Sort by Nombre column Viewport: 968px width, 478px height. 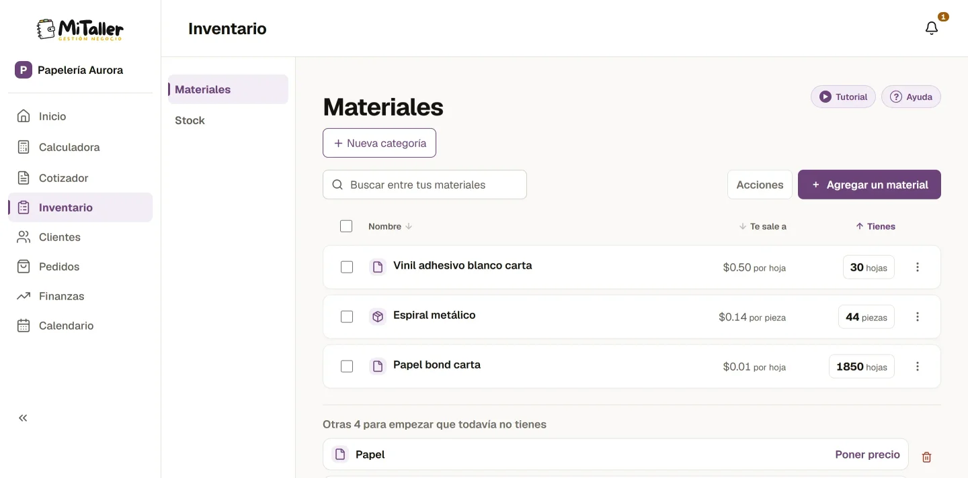click(x=390, y=226)
